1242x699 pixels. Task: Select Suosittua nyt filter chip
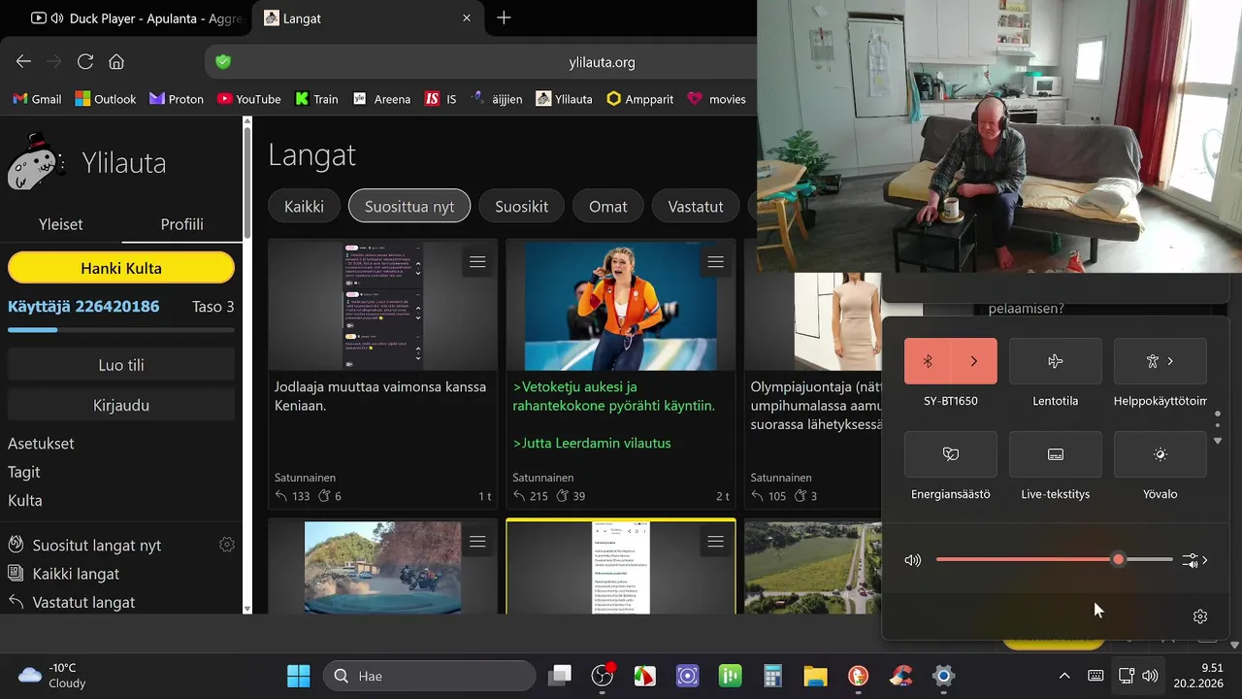pos(409,206)
